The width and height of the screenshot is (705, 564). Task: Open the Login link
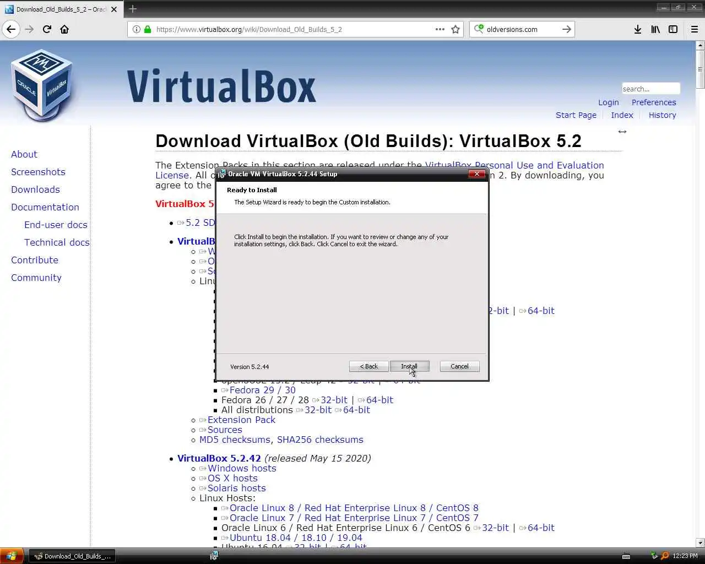pyautogui.click(x=609, y=102)
